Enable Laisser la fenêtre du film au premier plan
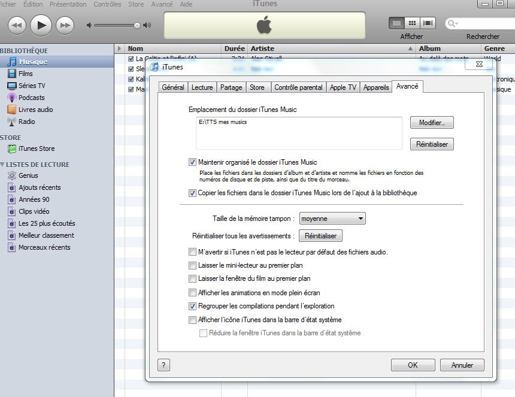 [192, 279]
